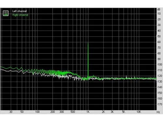Click the small spike near 5K
Image resolution: width=163 pixels, height=122 pixels.
126,76
